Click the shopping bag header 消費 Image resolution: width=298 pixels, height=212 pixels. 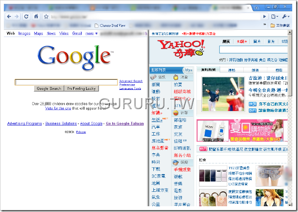[x=181, y=77]
